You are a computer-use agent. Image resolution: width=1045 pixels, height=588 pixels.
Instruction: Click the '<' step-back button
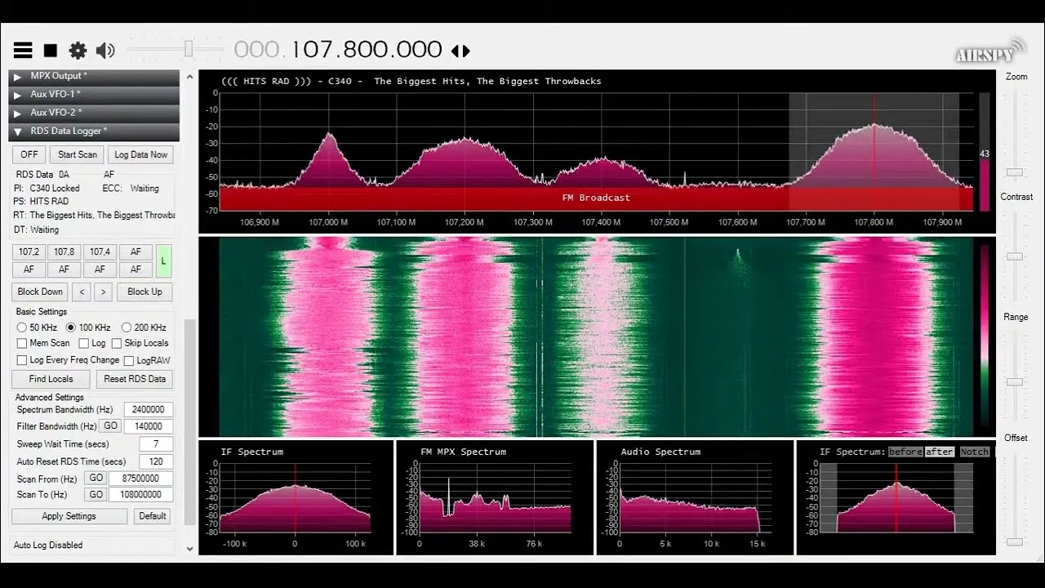coord(81,292)
